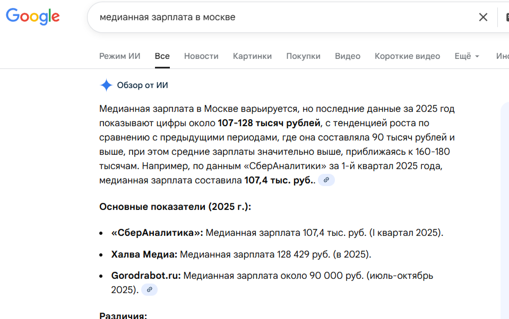The image size is (509, 319).
Task: Click the 128 429 руб. value
Action: pos(304,254)
